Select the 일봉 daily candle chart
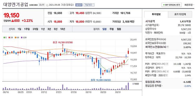Image resolution: width=195 pixels, height=96 pixels. 105,29
